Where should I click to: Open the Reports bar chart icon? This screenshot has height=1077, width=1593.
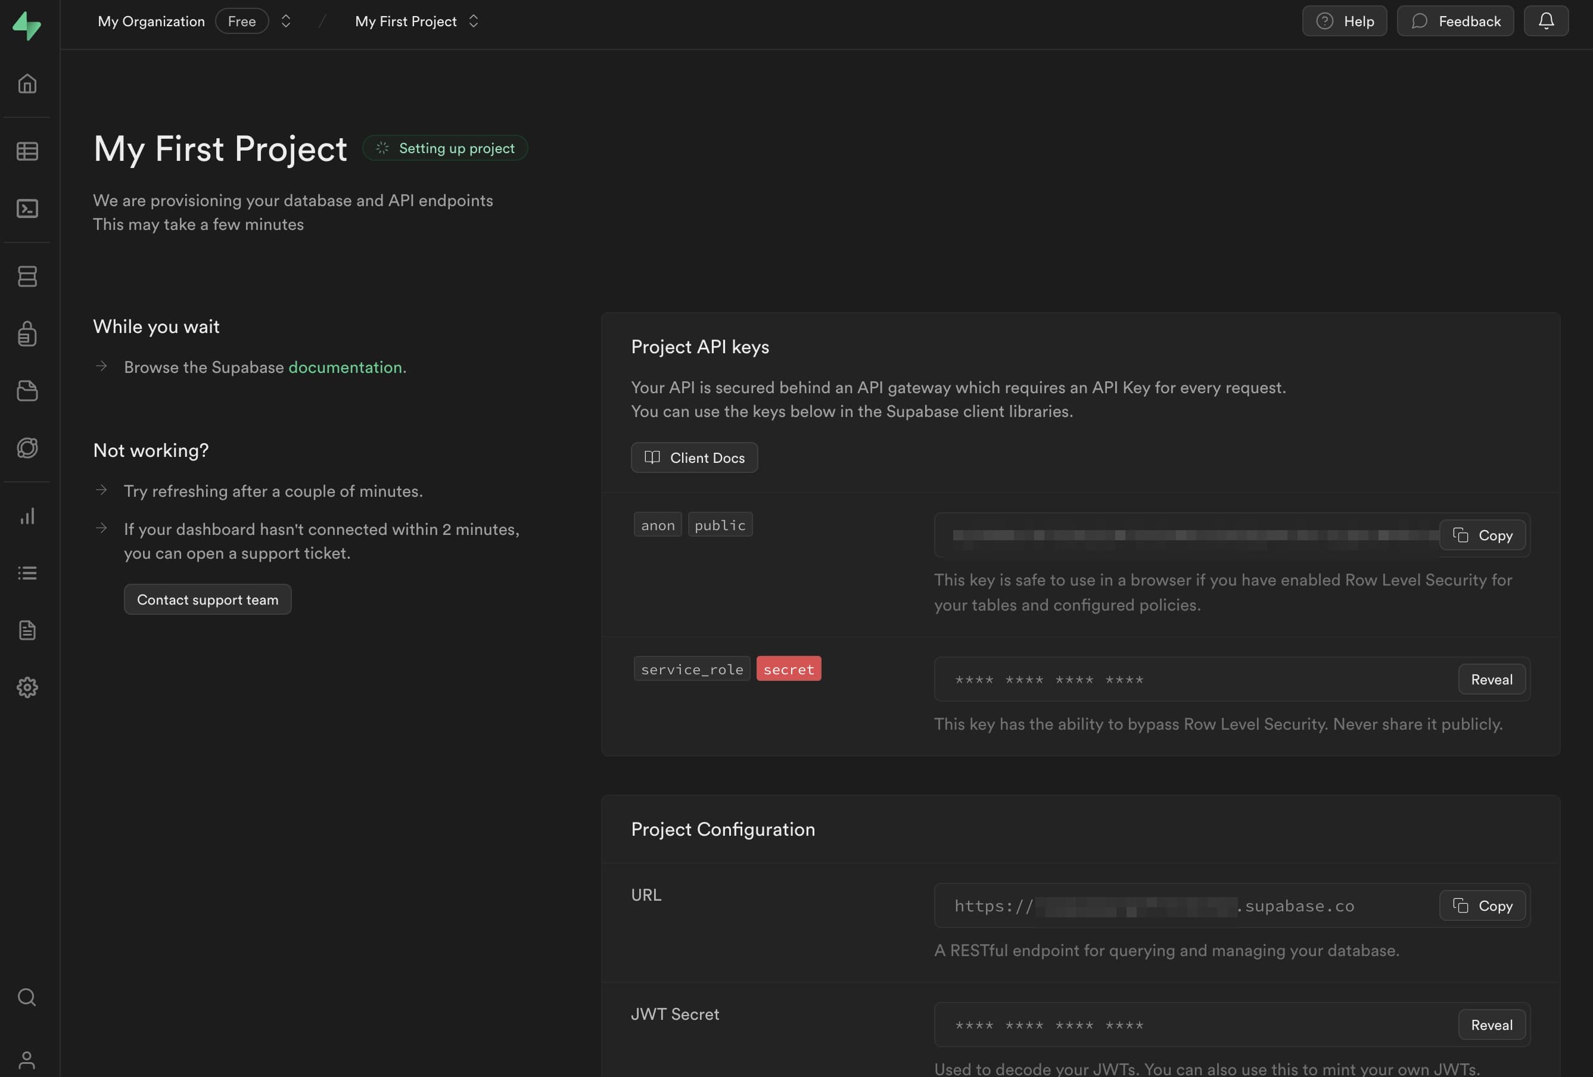tap(27, 515)
